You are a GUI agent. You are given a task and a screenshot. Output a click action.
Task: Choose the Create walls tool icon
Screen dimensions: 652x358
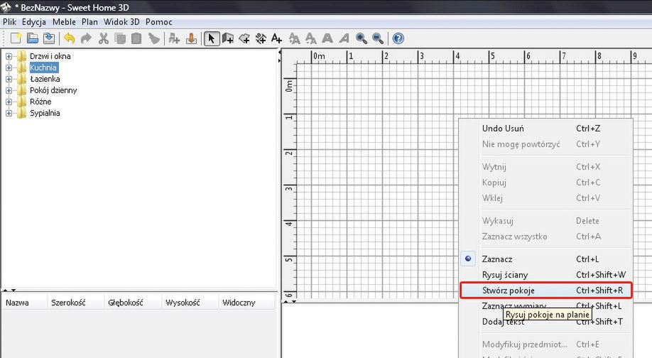(x=228, y=38)
